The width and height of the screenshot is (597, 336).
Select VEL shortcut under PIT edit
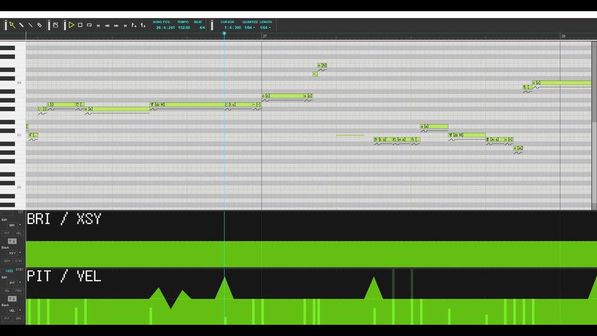pyautogui.click(x=7, y=291)
